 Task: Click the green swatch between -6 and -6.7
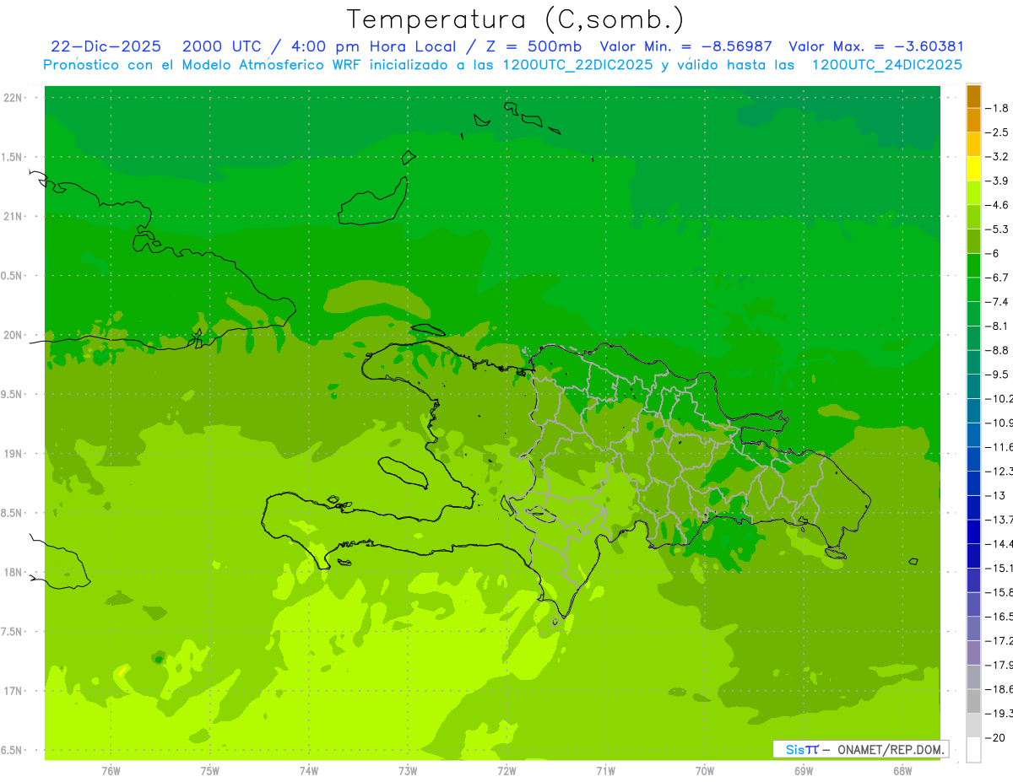click(973, 265)
